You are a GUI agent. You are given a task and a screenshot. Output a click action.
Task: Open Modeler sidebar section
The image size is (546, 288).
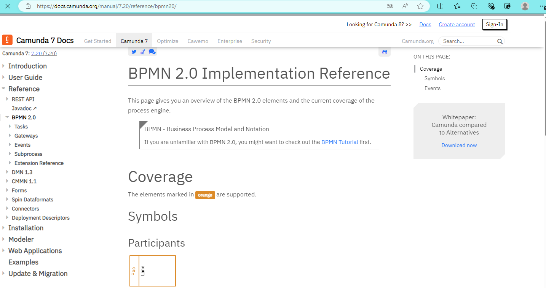click(x=21, y=239)
